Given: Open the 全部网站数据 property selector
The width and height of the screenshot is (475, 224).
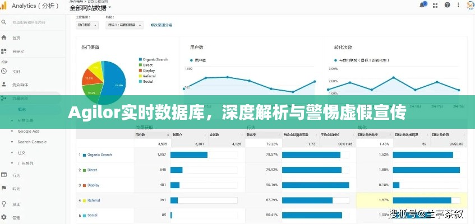Looking at the screenshot, I should pos(91,7).
